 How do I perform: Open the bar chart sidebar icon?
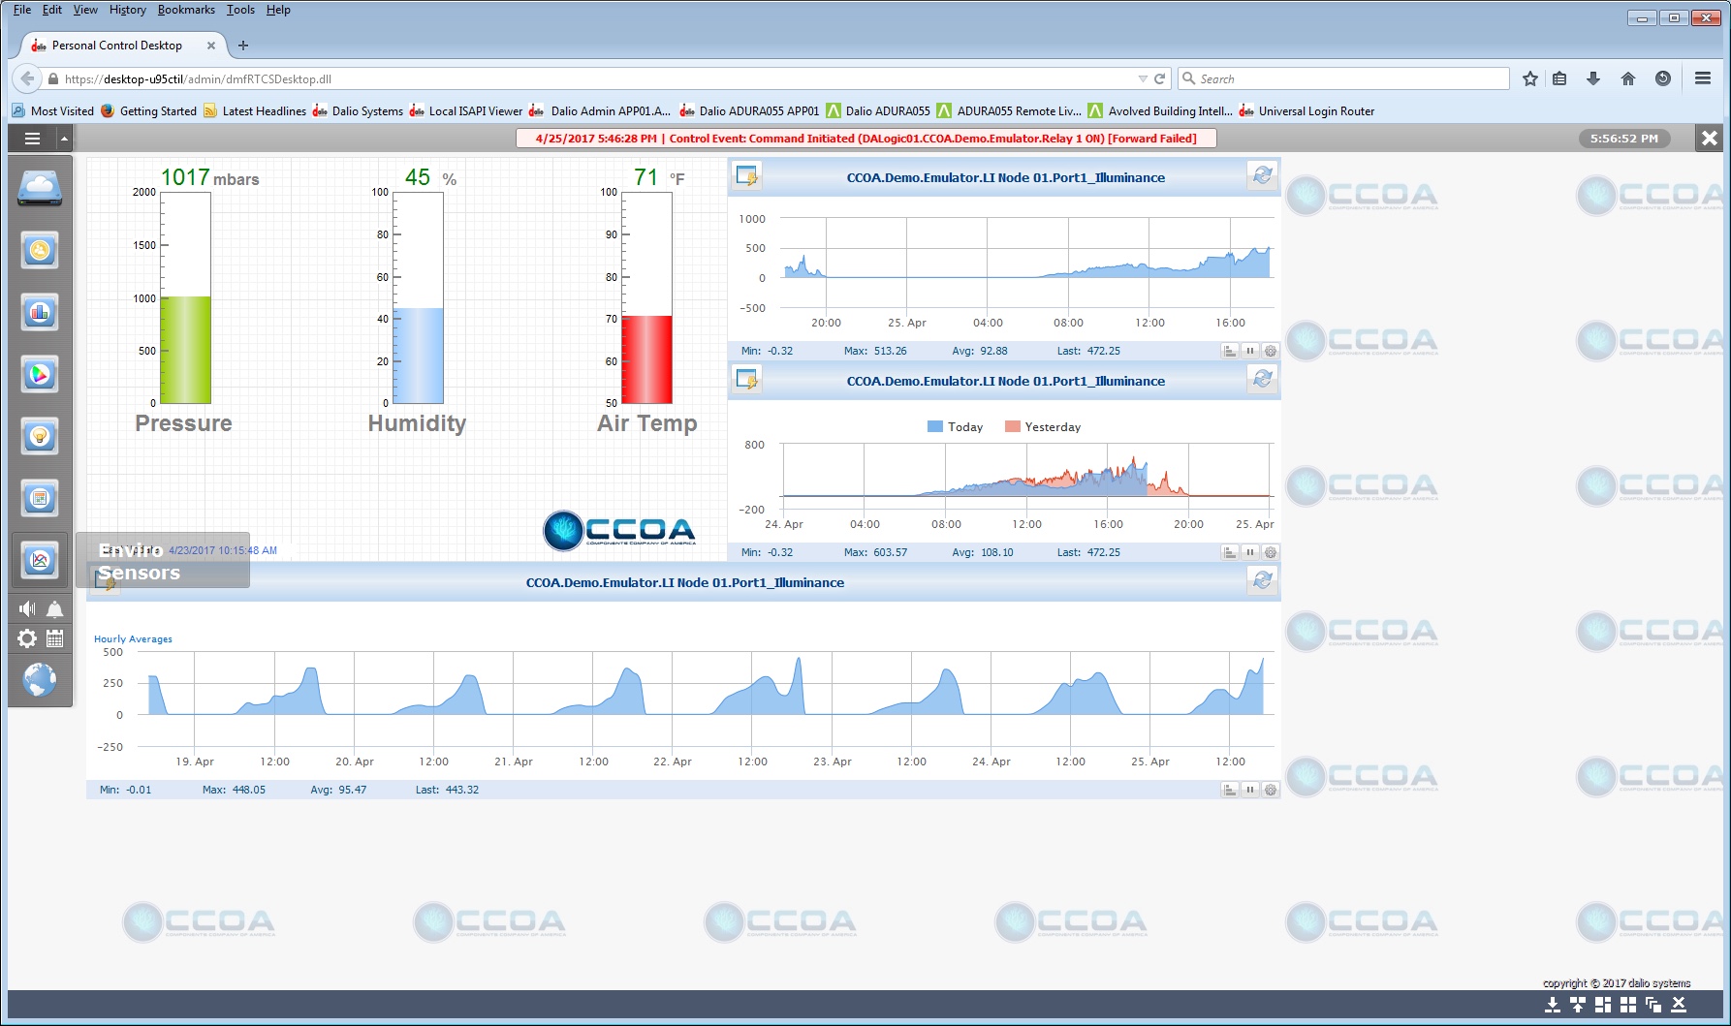[40, 312]
